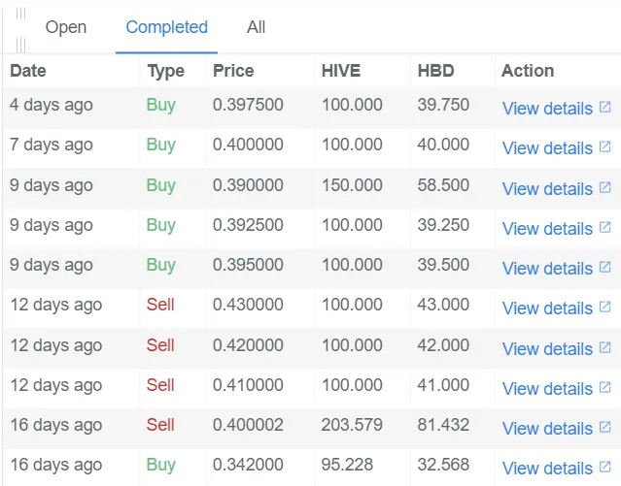View details of the 0.400002 sell order
Screen dimensions: 621x486
pos(547,429)
